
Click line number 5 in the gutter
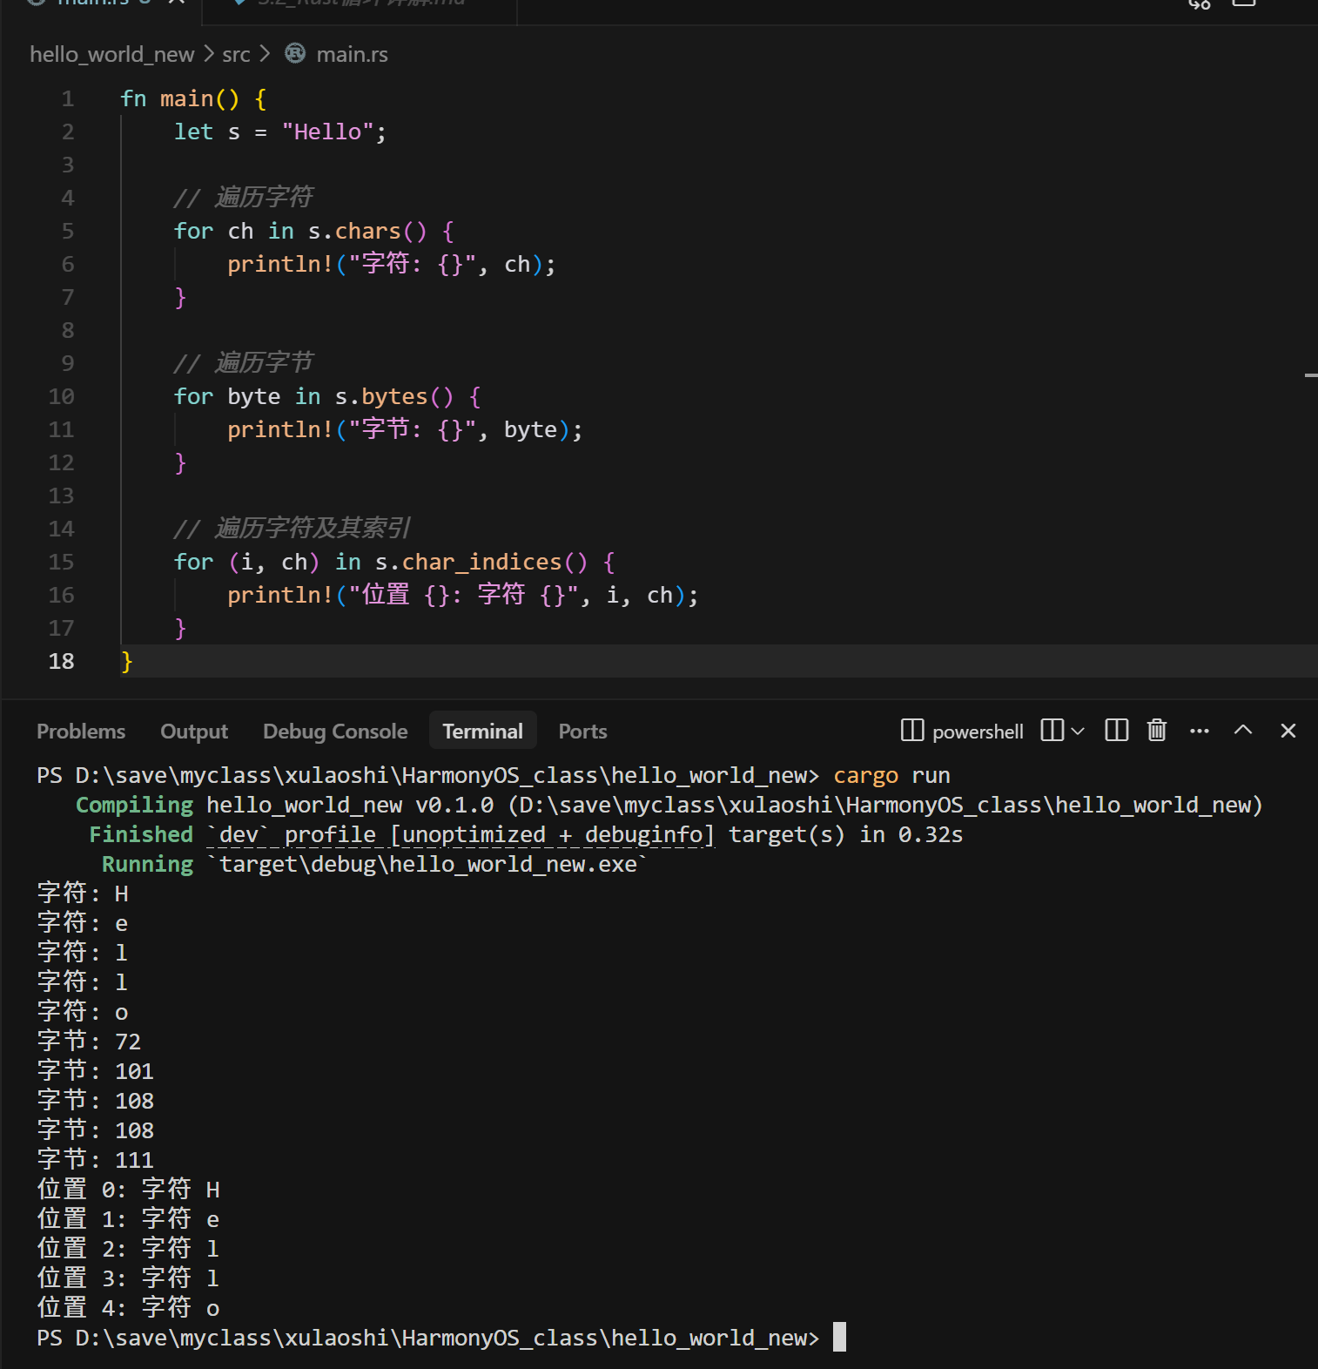coord(68,232)
